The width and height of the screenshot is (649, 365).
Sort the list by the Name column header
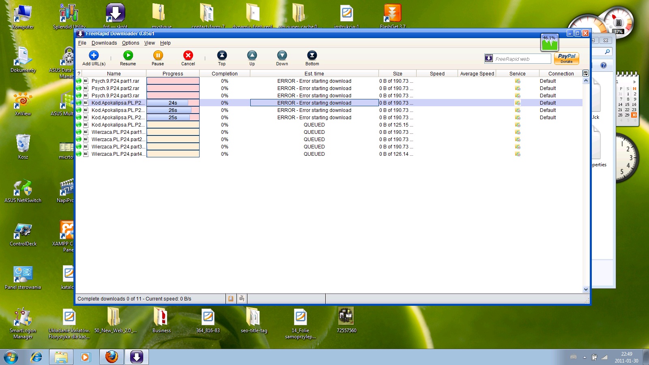[x=114, y=74]
